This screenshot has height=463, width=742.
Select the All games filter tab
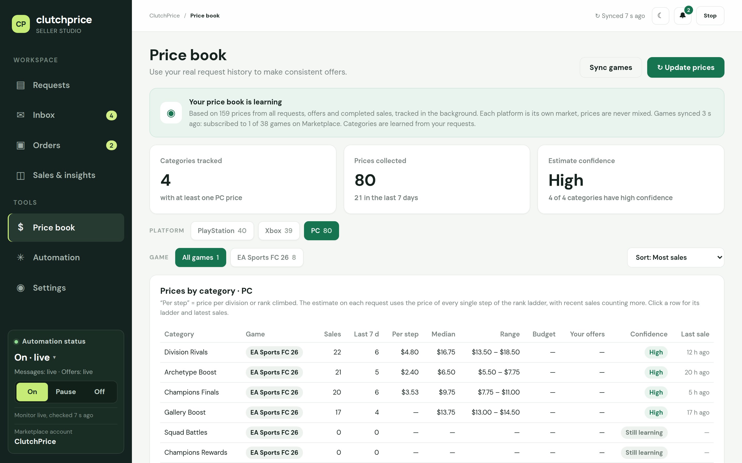pyautogui.click(x=200, y=257)
